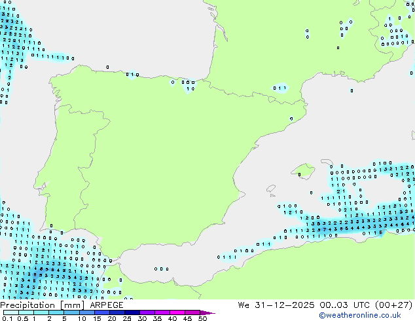Viewport: 415px width, 321px height.
Task: Click the '45' legend scale label
Action: [187, 318]
